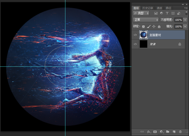Filter layers by smart object icon
Viewport: 189px width, 136px height.
click(x=179, y=13)
